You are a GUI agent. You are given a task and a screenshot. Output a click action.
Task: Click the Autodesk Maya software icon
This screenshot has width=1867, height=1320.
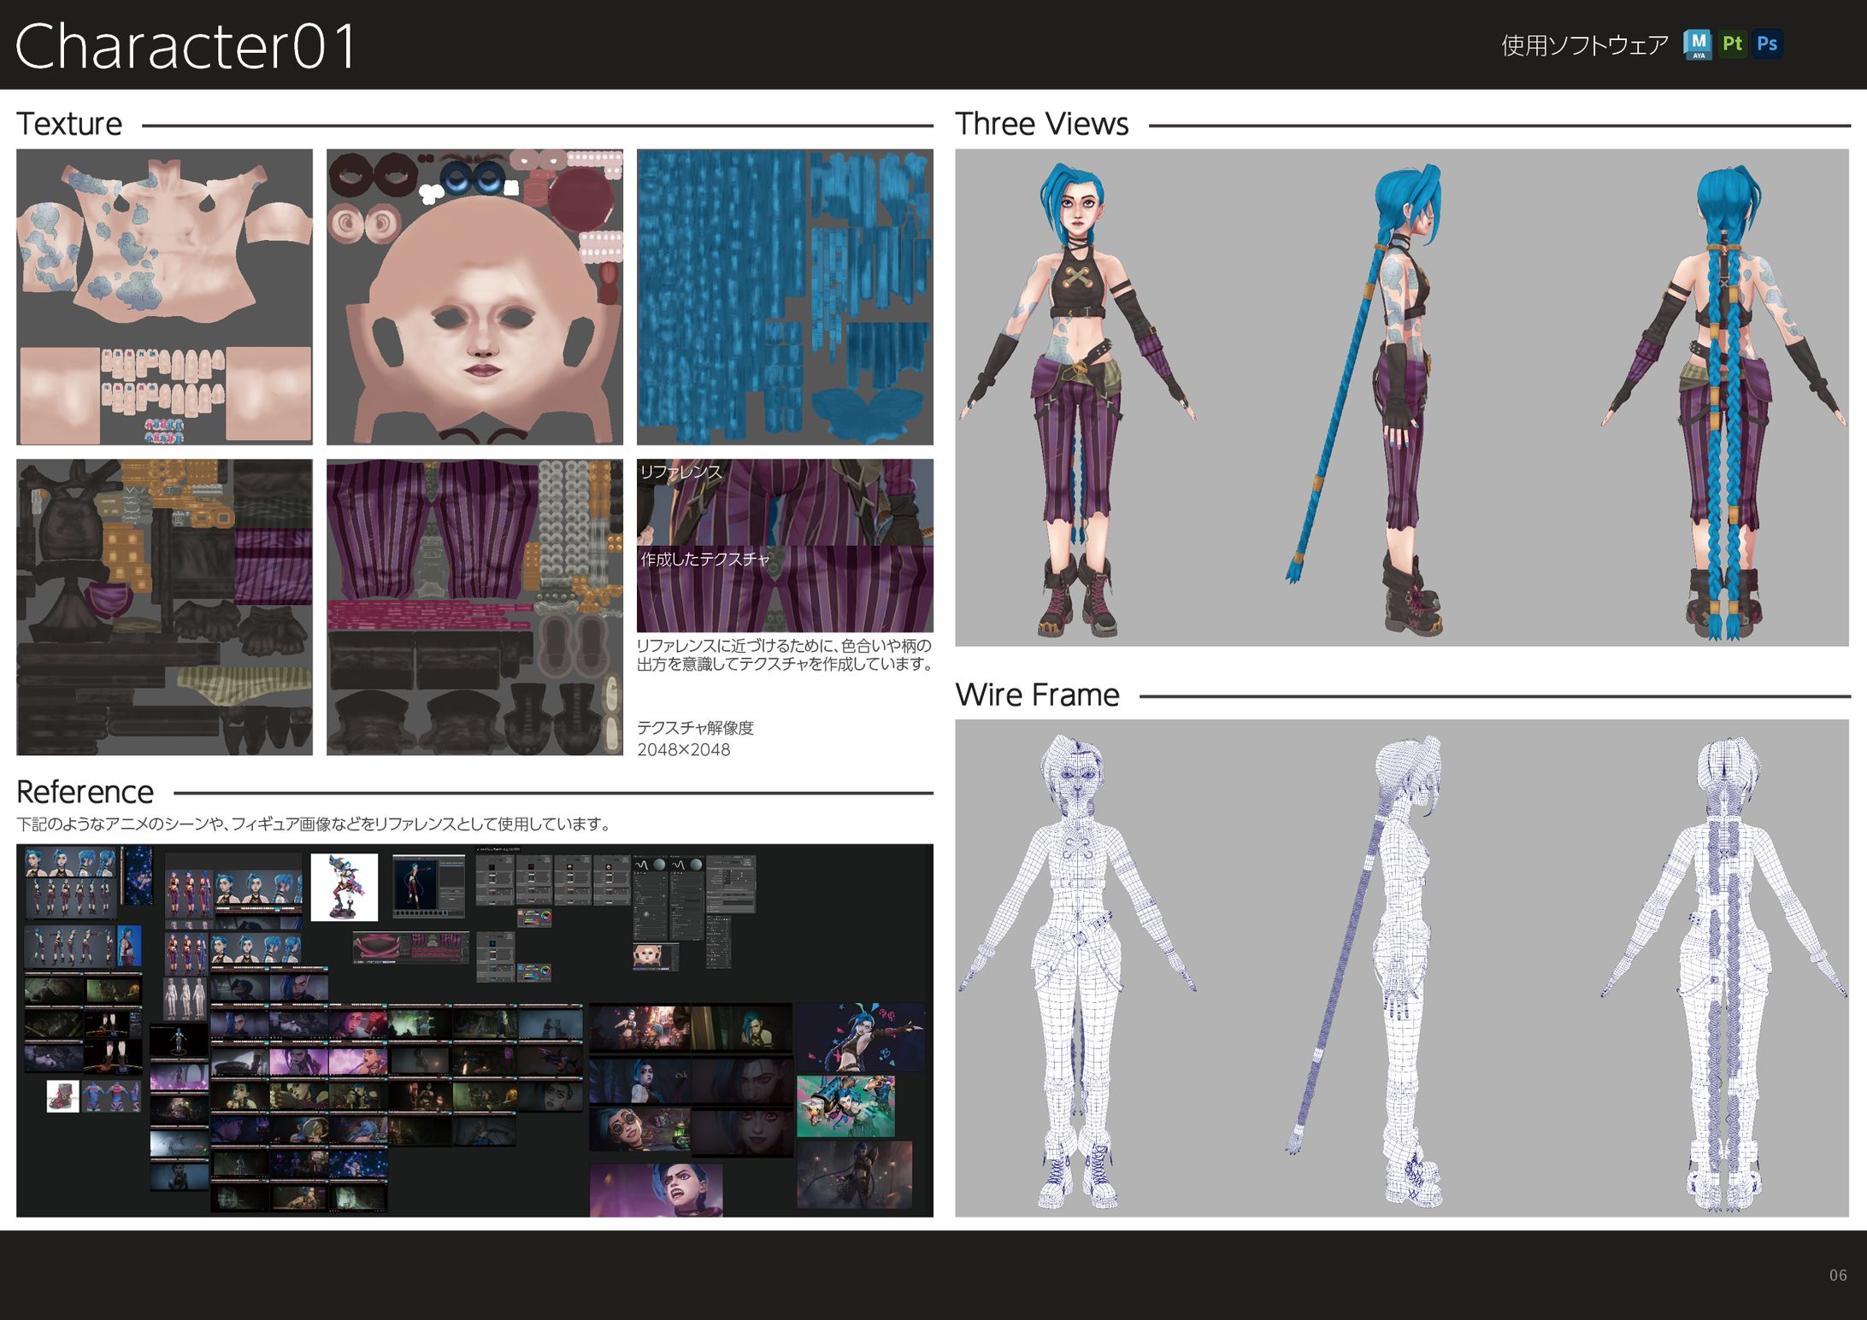click(x=1697, y=44)
